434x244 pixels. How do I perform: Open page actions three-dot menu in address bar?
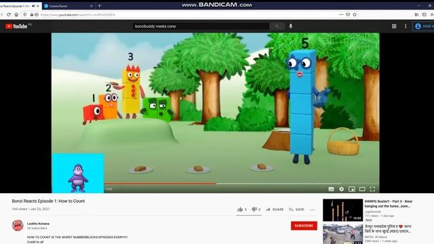pos(341,15)
